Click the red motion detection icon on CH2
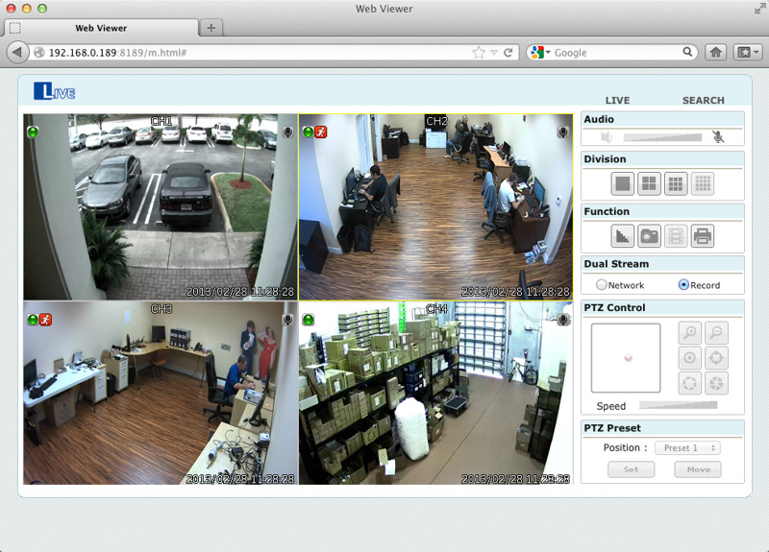Image resolution: width=769 pixels, height=552 pixels. [x=321, y=132]
